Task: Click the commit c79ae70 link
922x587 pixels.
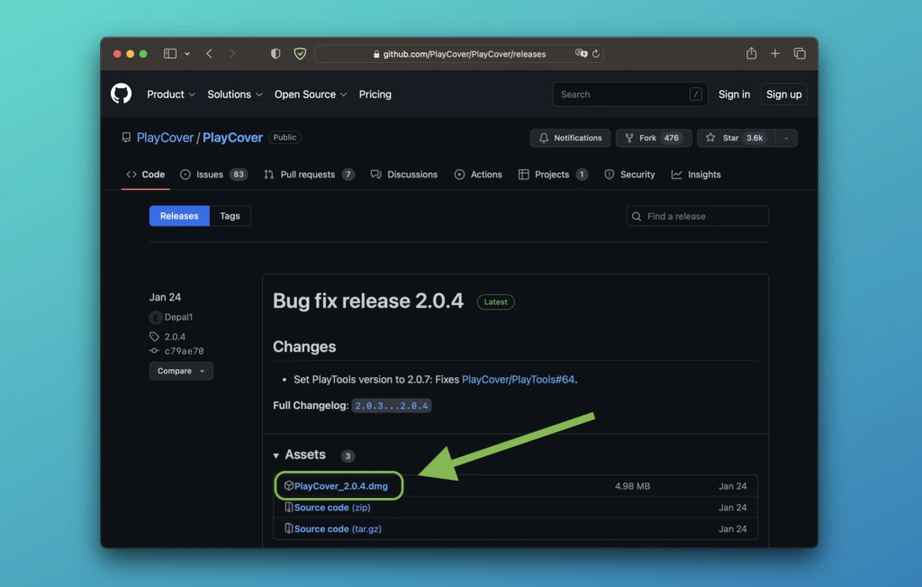Action: coord(184,351)
